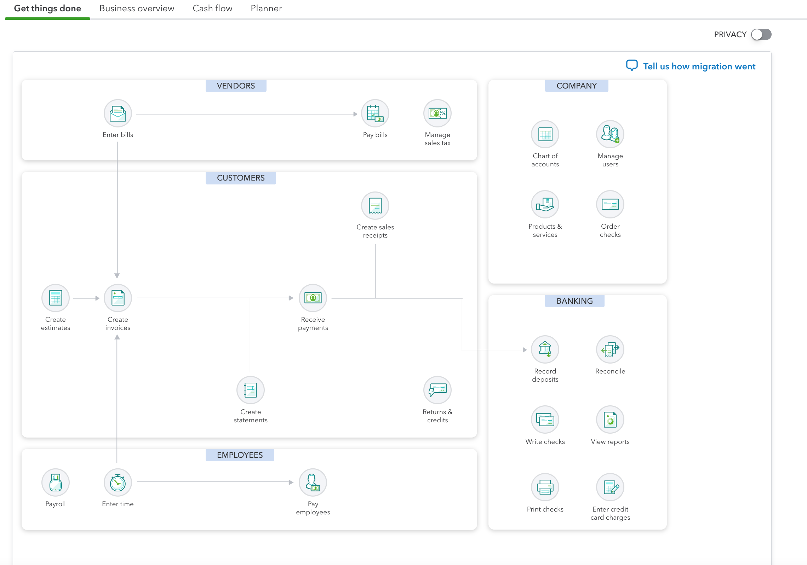Open Record deposits icon
Viewport: 807px width, 565px height.
click(x=545, y=349)
